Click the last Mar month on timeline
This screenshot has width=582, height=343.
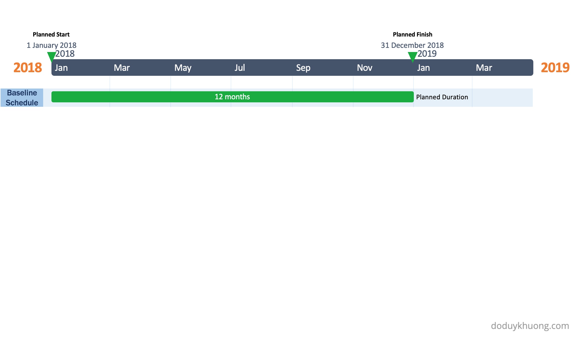[484, 68]
